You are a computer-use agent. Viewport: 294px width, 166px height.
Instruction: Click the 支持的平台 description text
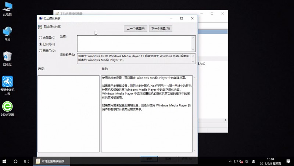[x=133, y=58]
